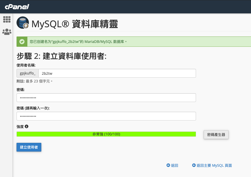251x177 pixels.
Task: Click the arrow icon beside 返回主要 MySQL 頁面
Action: tap(194, 165)
